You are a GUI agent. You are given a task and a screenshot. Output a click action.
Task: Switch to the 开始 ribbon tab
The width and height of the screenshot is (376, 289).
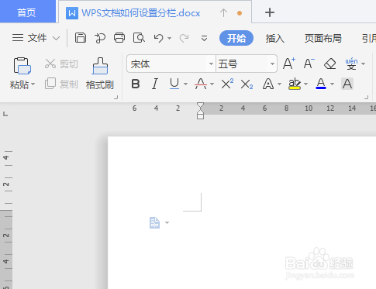tap(236, 38)
